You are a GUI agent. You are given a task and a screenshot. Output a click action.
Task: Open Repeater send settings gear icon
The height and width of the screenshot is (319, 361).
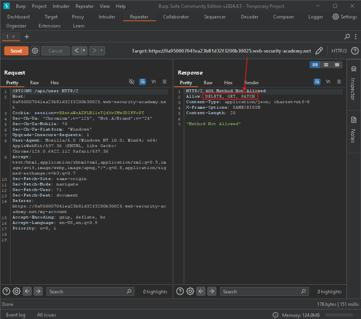tap(35, 51)
